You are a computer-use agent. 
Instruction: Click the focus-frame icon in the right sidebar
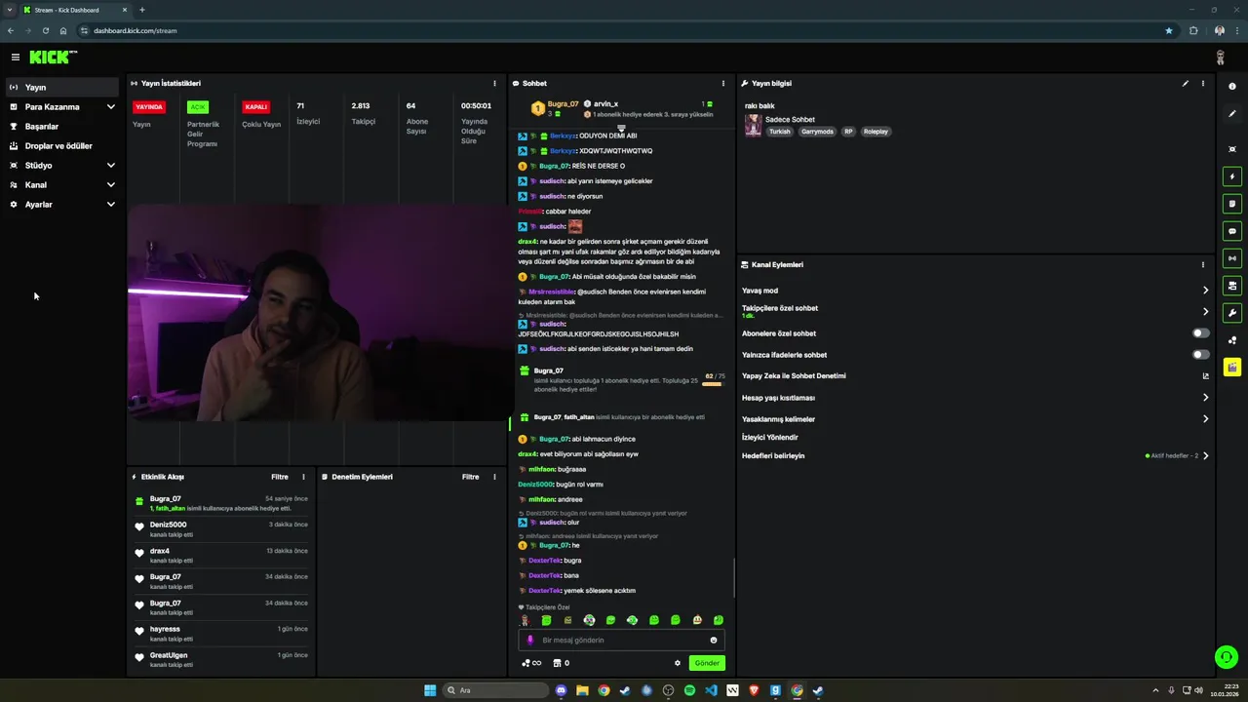[x=1232, y=149]
